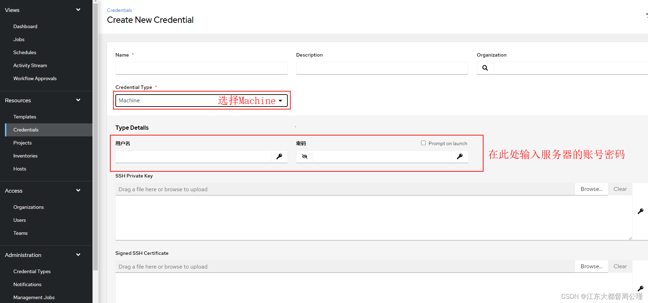Open Dashboard in the sidebar
Viewport: 648px width, 303px height.
(x=25, y=26)
